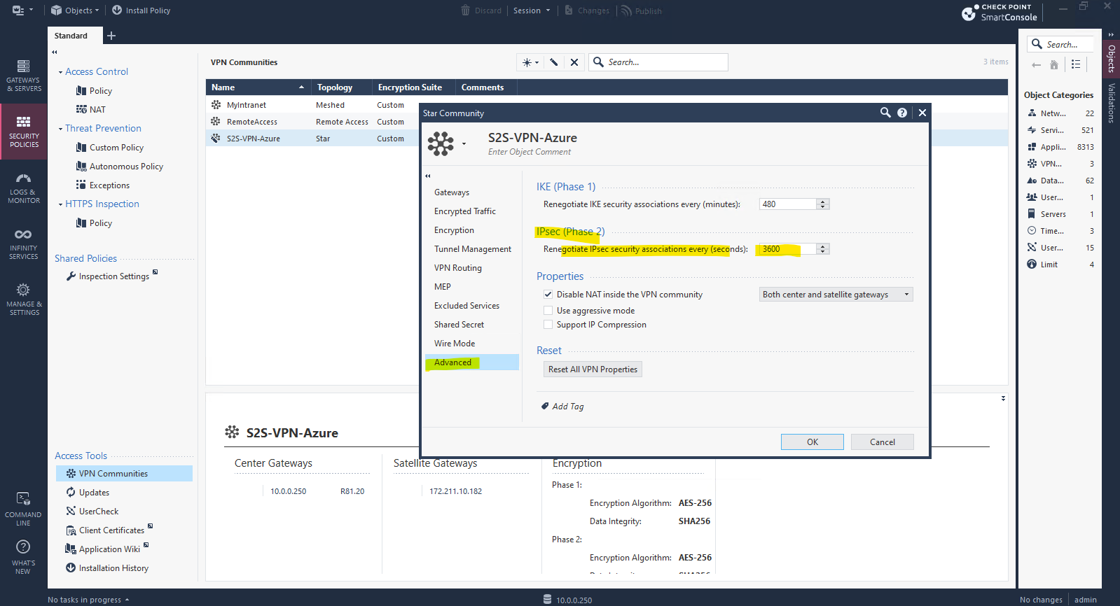The image size is (1120, 606).
Task: Click IPsec renegotiation seconds field
Action: point(788,249)
